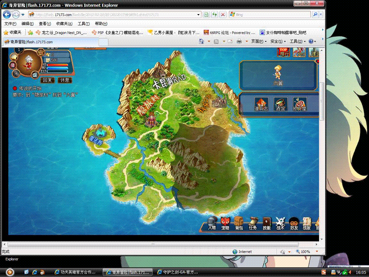Talk to the 六翼 NPC character
The image size is (369, 277).
click(278, 75)
